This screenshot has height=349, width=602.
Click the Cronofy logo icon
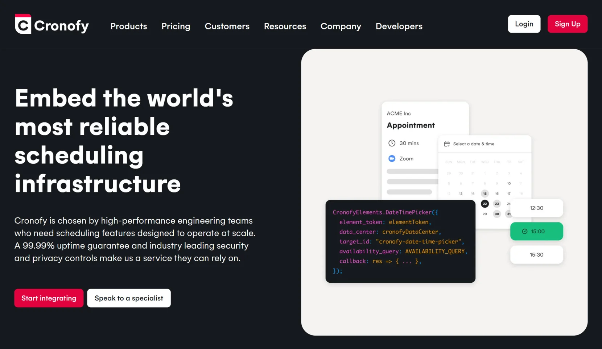point(23,24)
